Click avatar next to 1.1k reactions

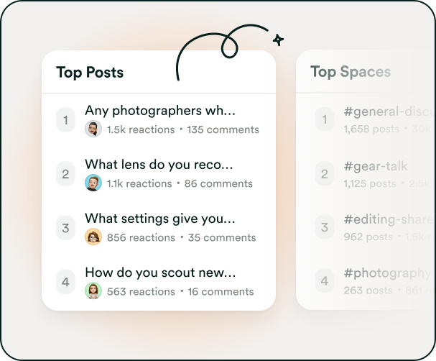click(93, 183)
